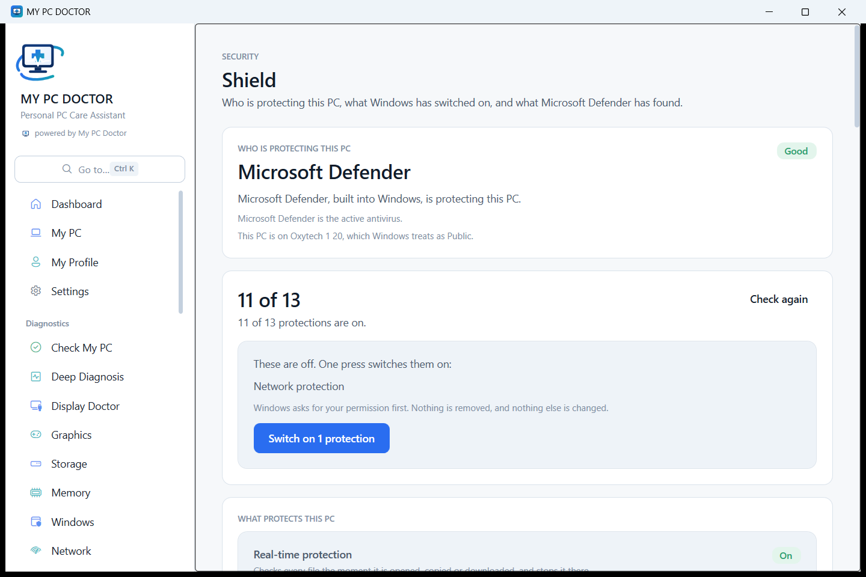Click the My PC laptop icon
Screen dimensions: 866x577
[36, 233]
